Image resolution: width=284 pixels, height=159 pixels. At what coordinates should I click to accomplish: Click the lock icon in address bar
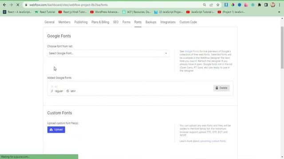(x=26, y=5)
